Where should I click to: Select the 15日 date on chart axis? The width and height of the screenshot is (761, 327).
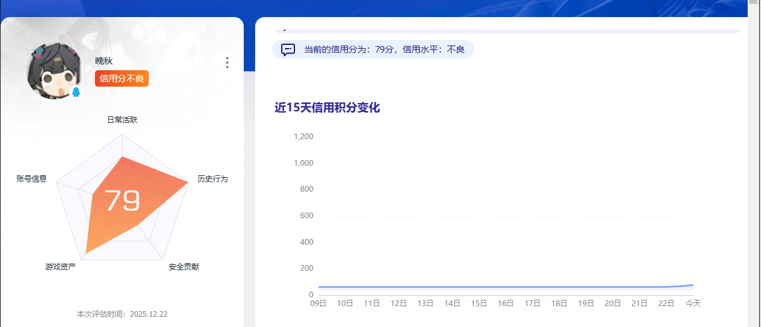[x=479, y=304]
